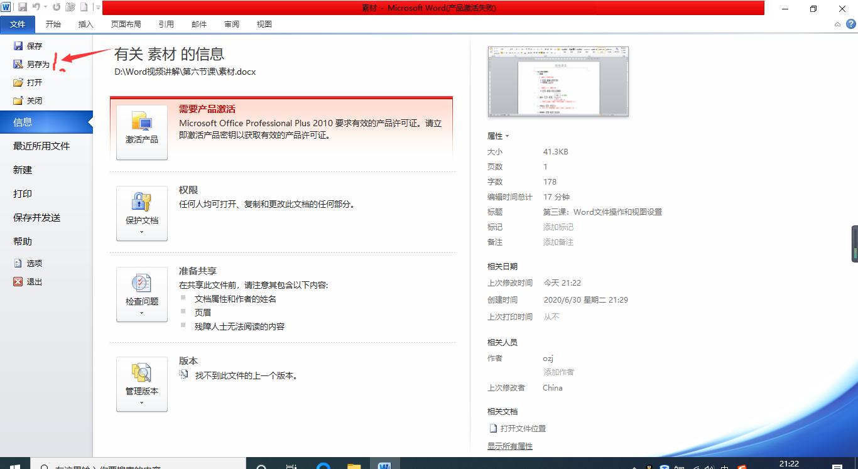Screen dimensions: 858x469
Task: Click the Redo icon on Quick Access Toolbar
Action: pos(56,8)
